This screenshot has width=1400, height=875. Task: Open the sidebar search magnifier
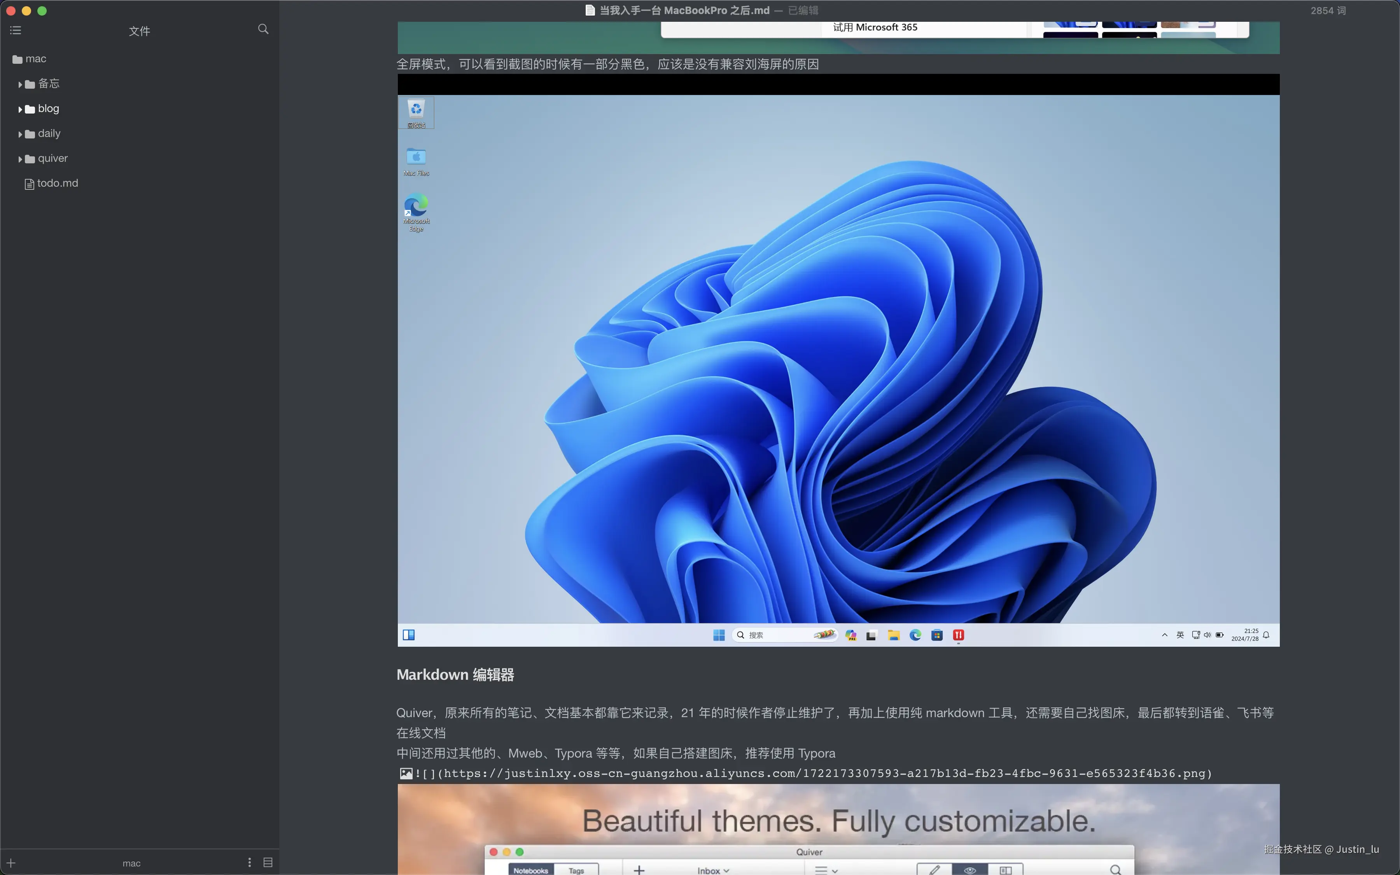pyautogui.click(x=263, y=29)
